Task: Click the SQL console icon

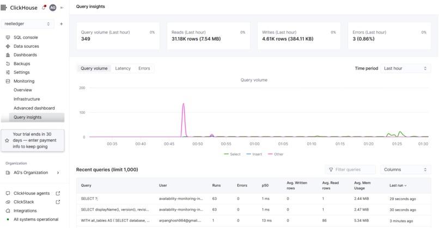Action: (x=8, y=37)
